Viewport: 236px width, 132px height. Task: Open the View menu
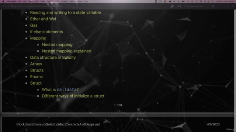[x=72, y=1]
